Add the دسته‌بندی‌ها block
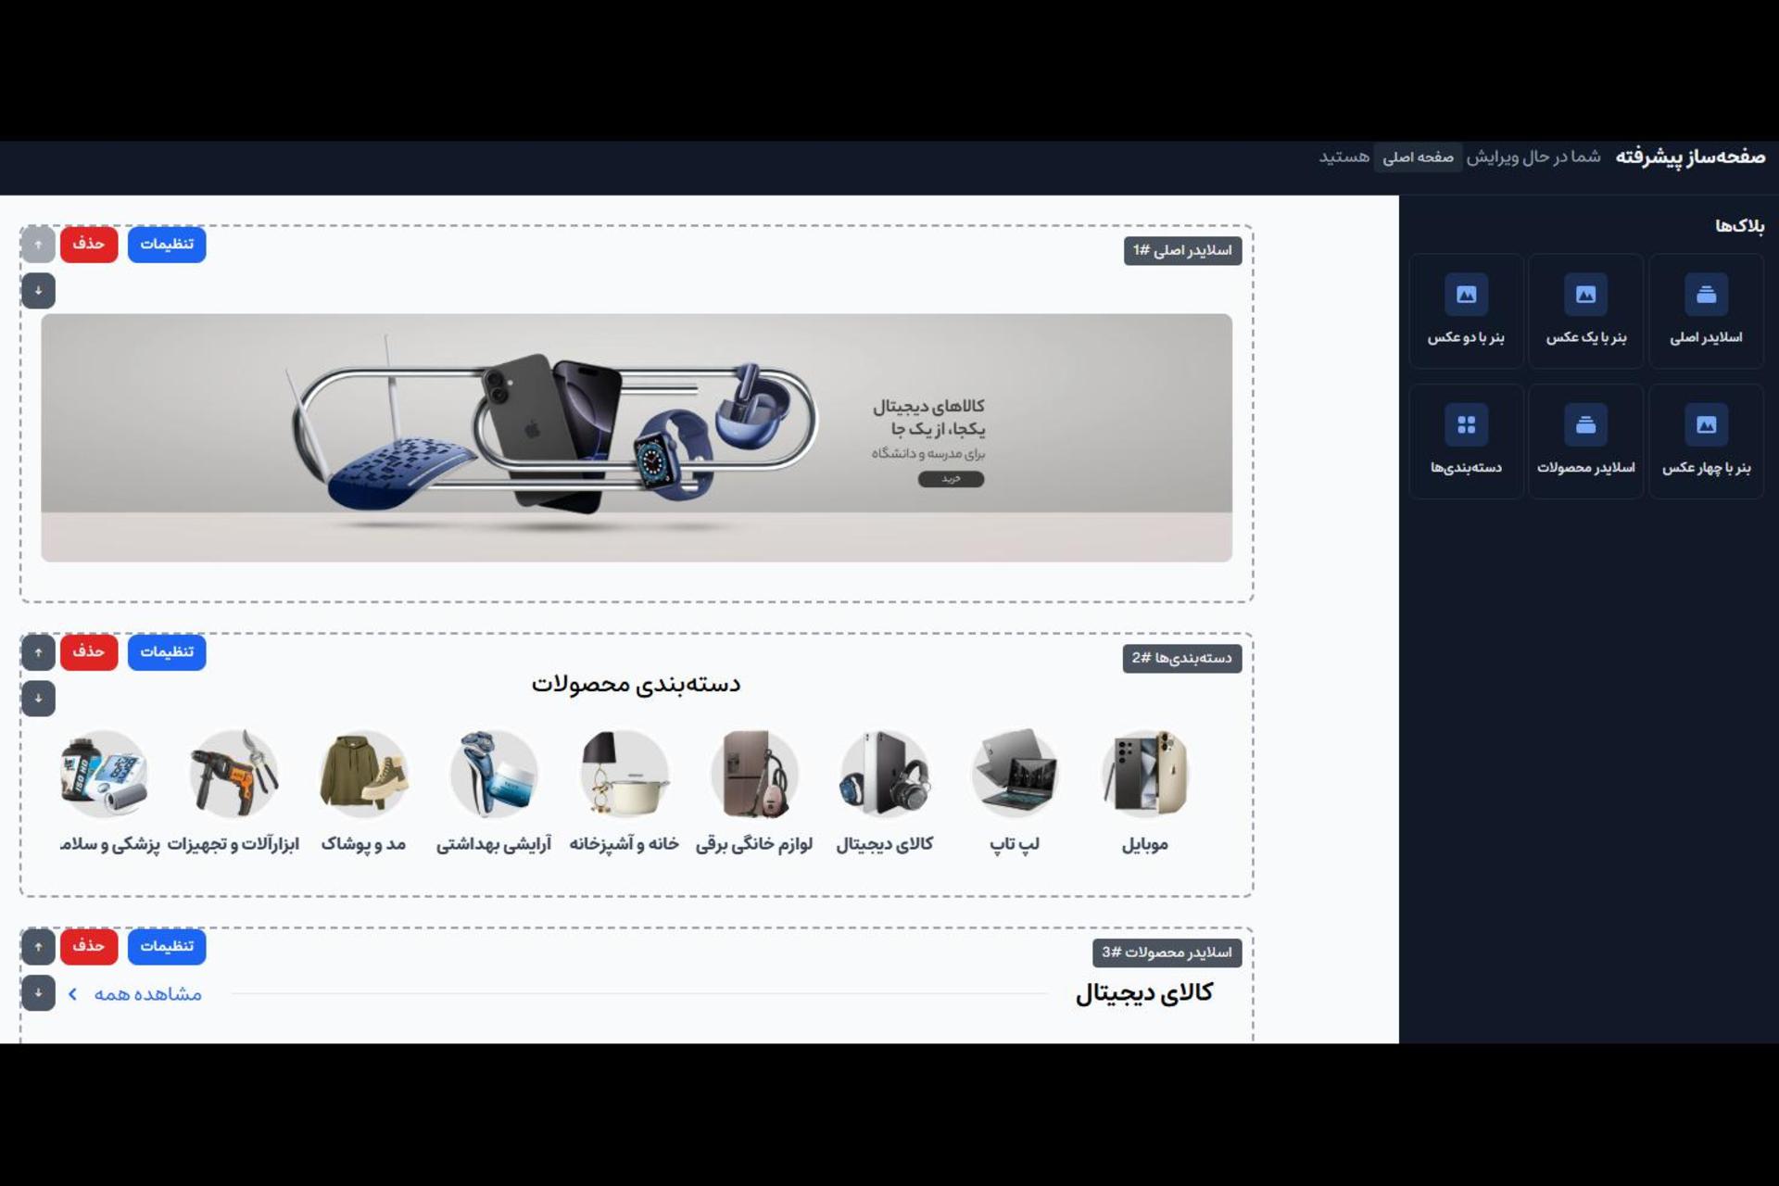The image size is (1779, 1186). [1466, 442]
